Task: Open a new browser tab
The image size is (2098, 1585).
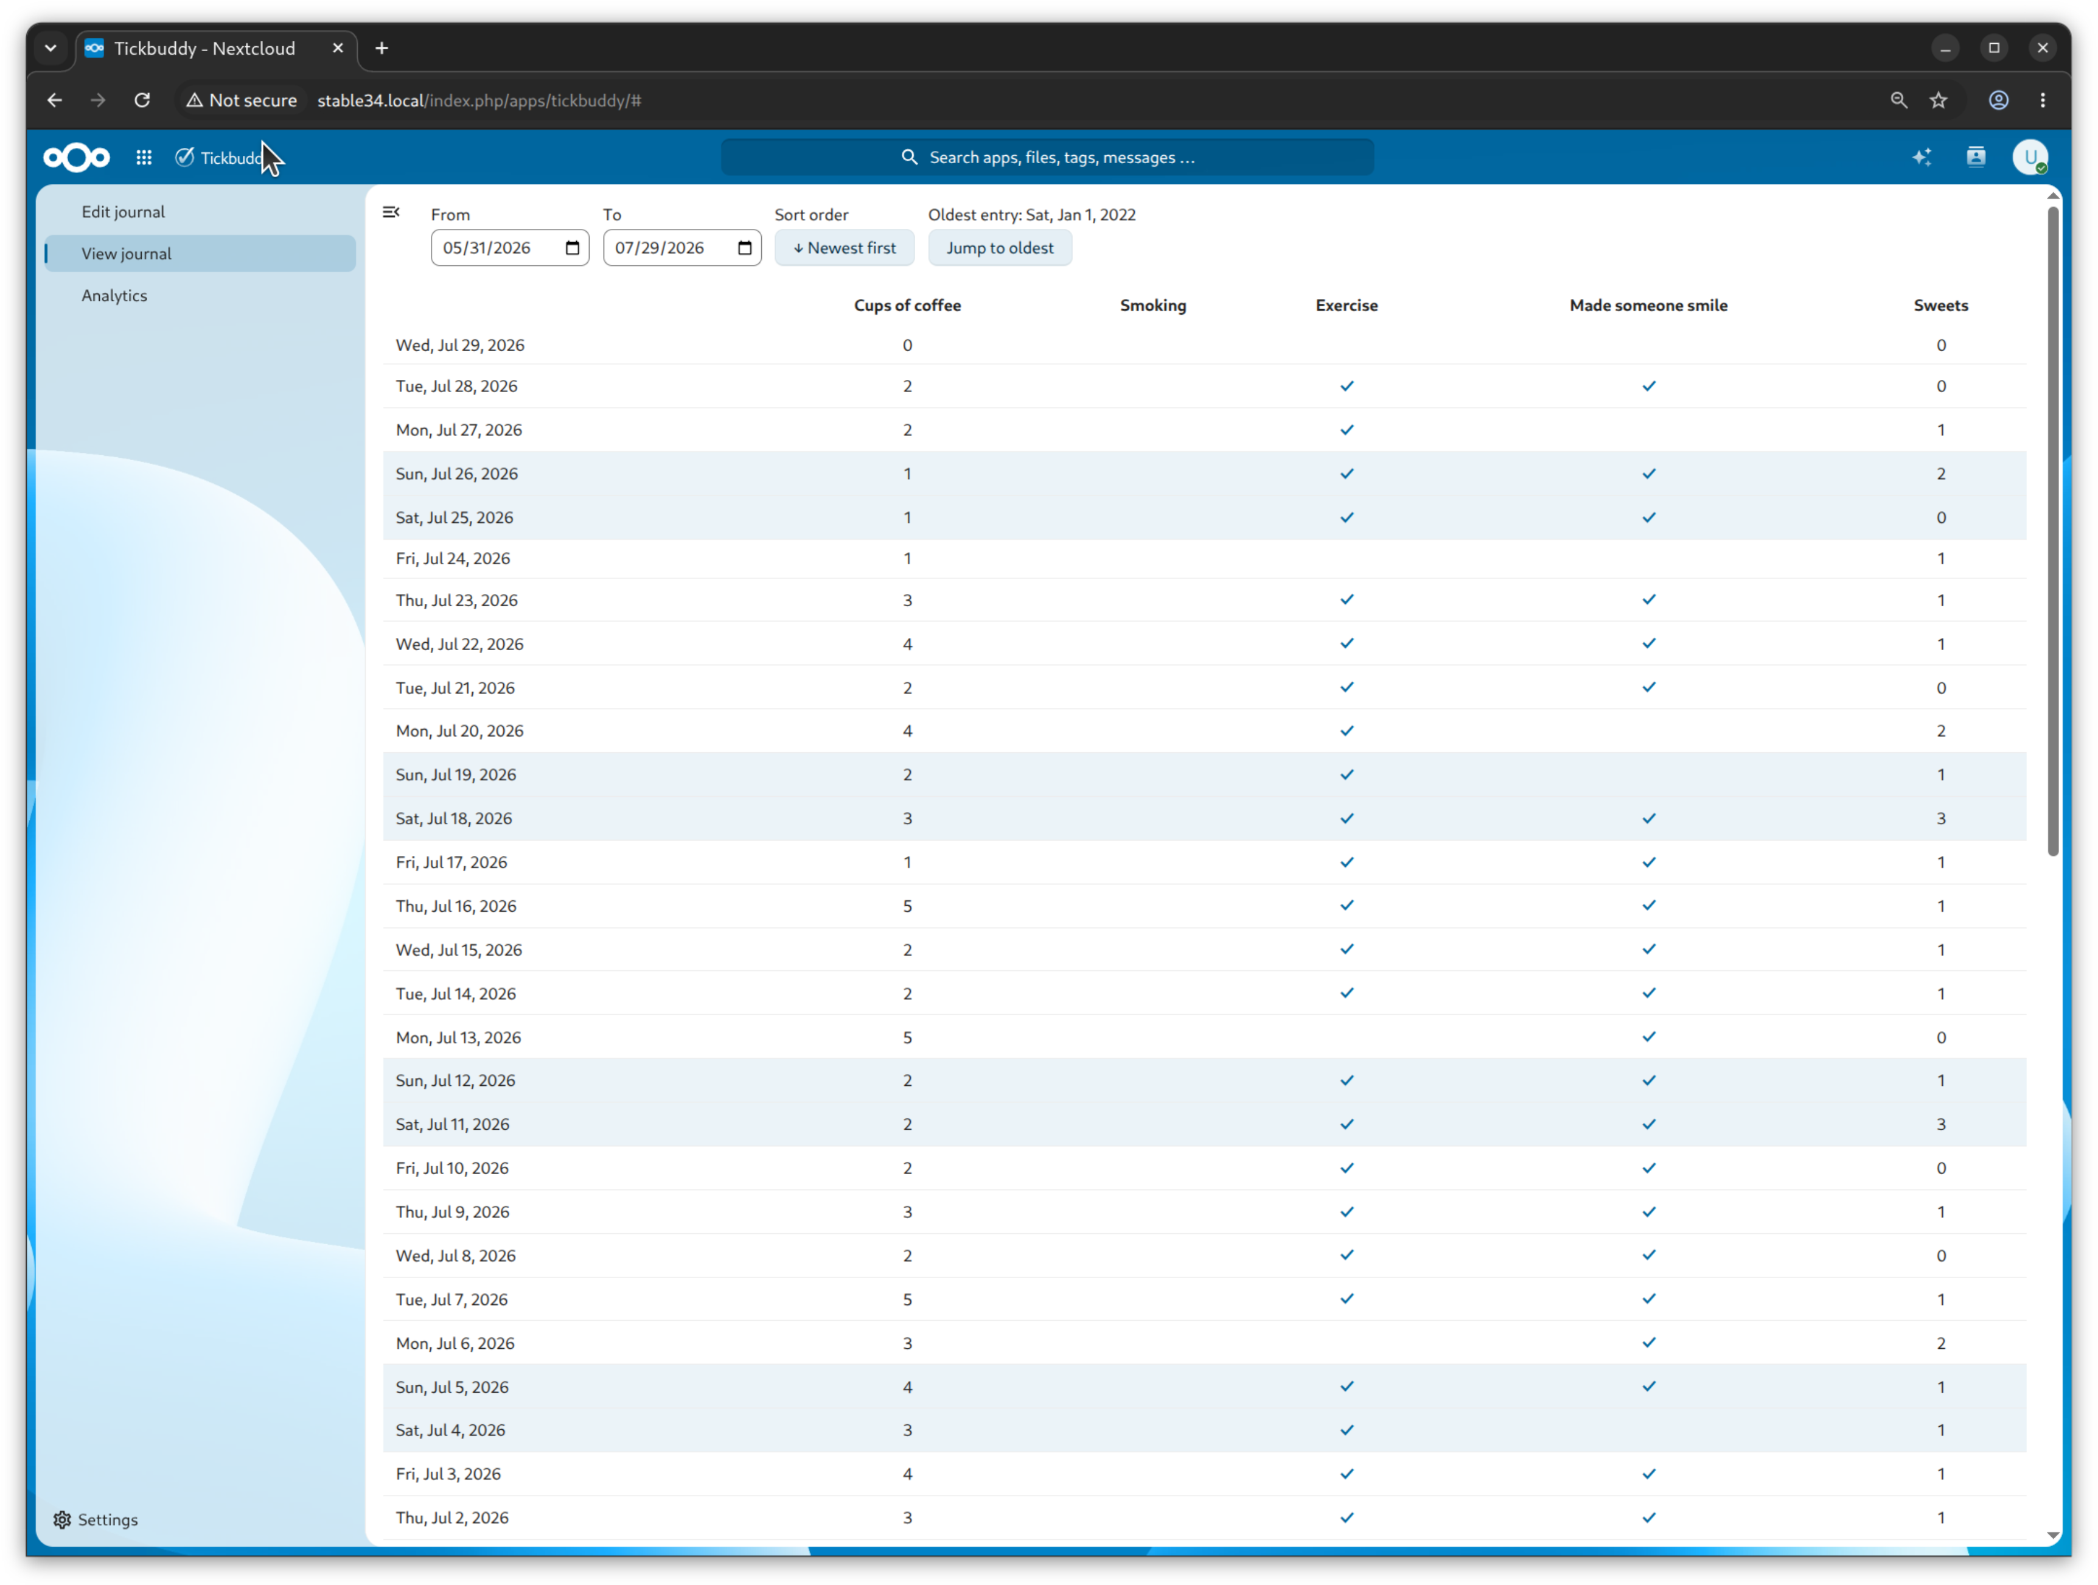Action: [382, 48]
